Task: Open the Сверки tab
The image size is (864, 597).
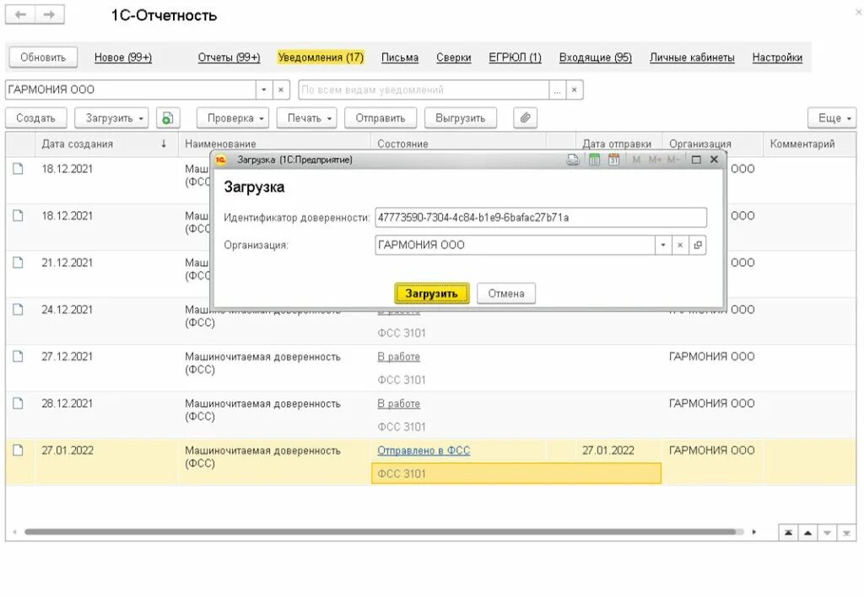Action: 453,57
